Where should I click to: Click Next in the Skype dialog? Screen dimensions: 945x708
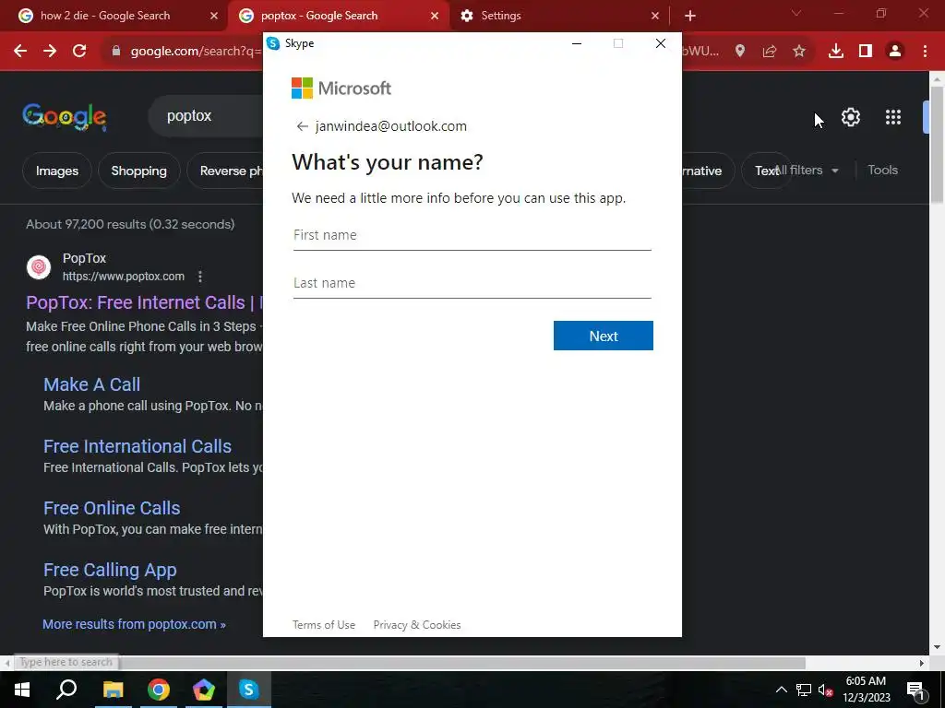click(x=604, y=336)
